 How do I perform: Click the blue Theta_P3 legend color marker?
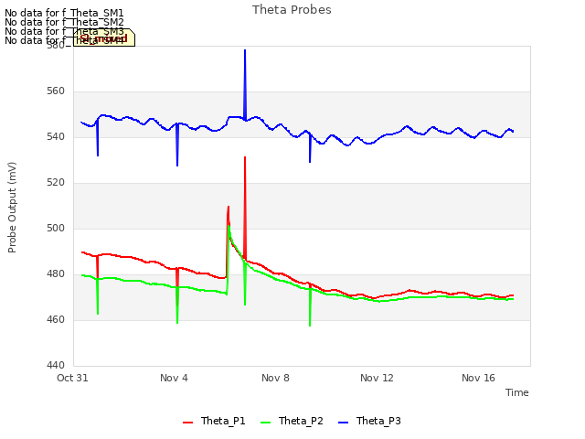[343, 423]
